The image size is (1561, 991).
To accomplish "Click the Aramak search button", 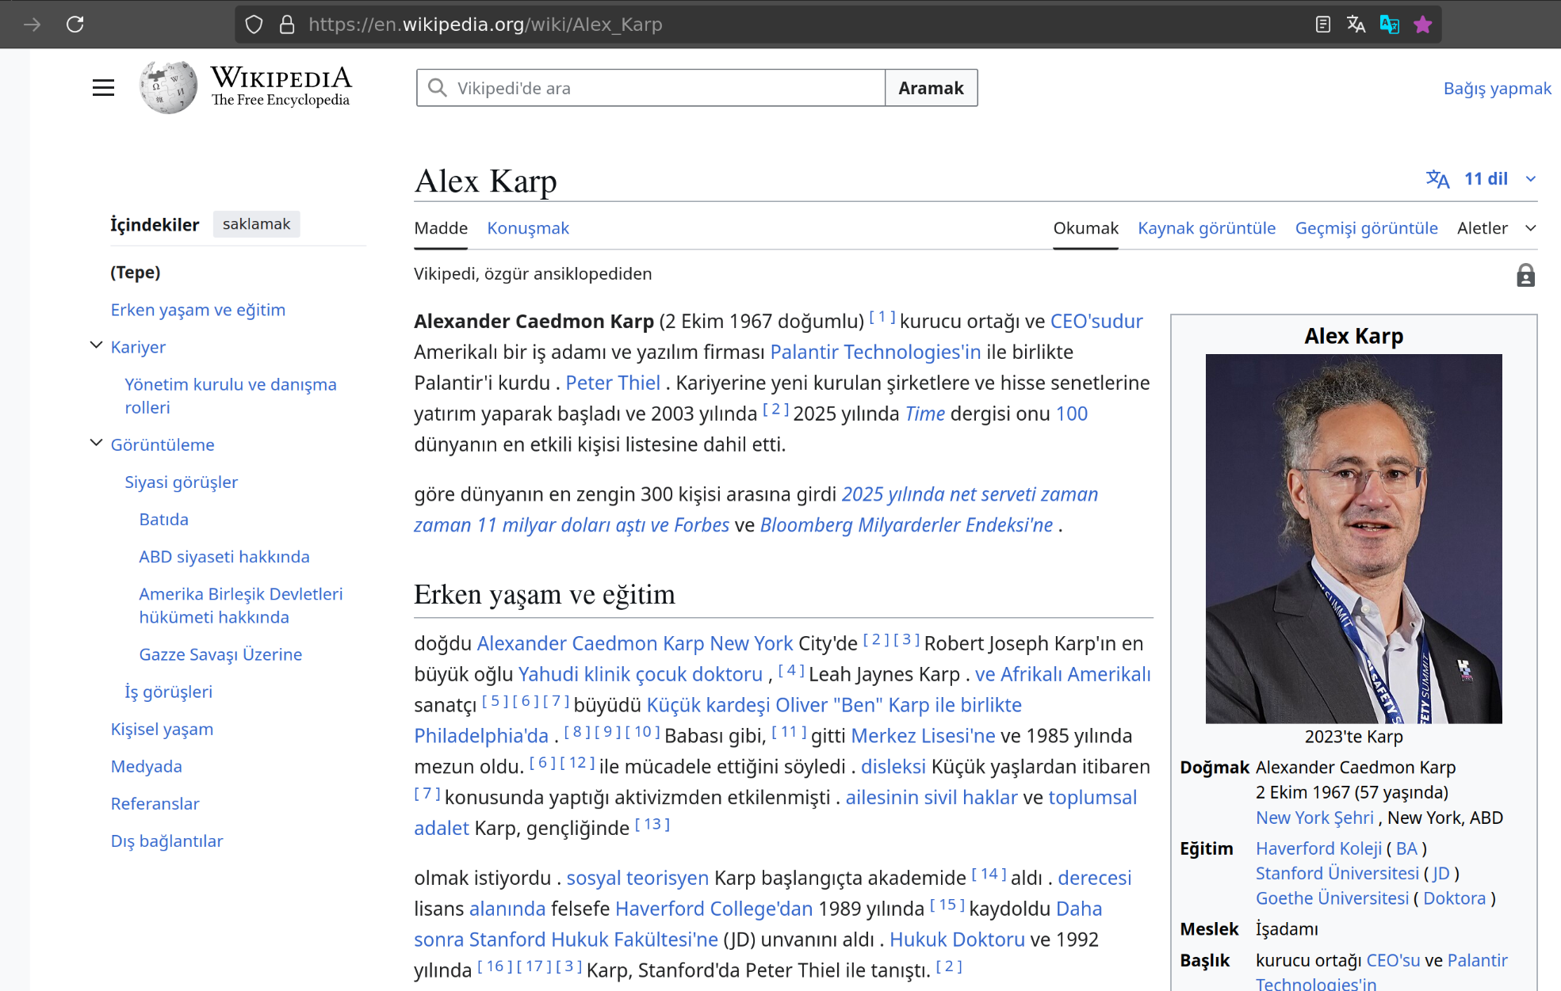I will [931, 88].
